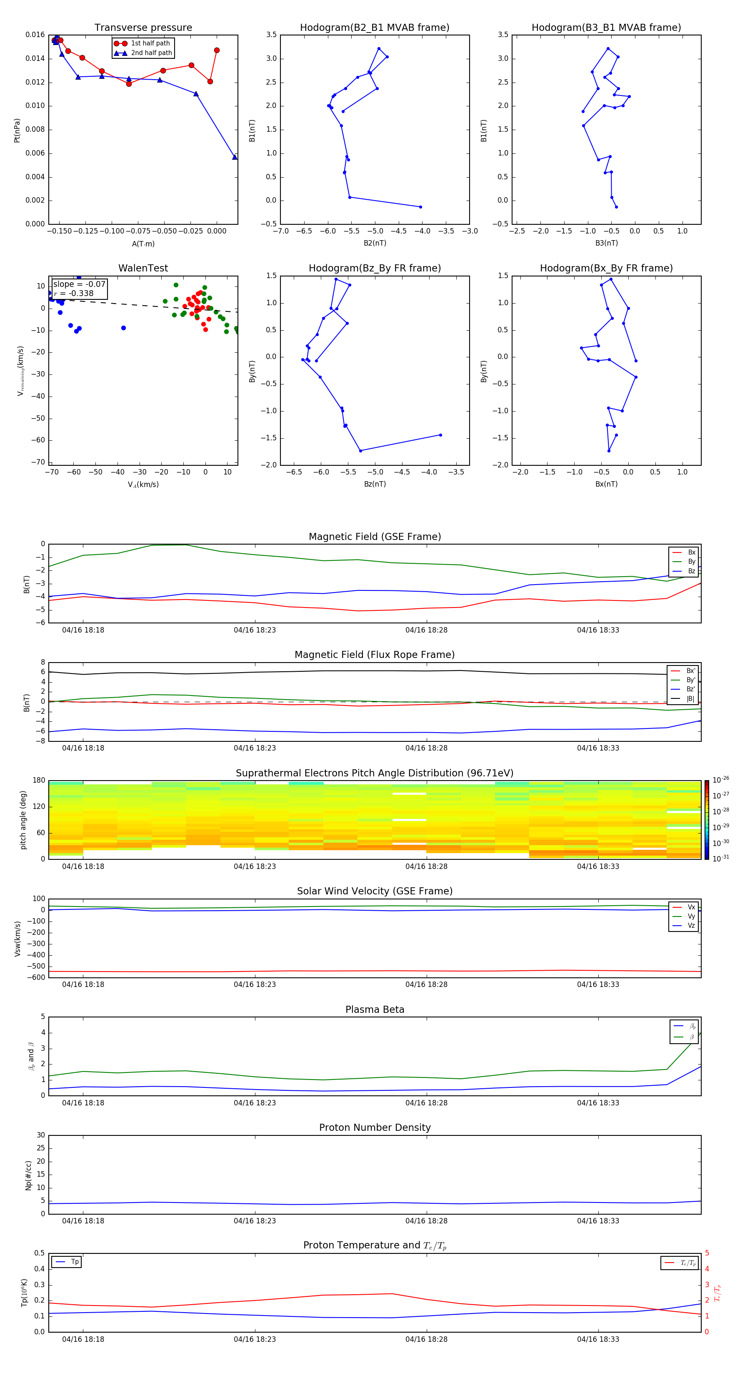
Task: Click the Proton Number Density title
Action: 374,1127
